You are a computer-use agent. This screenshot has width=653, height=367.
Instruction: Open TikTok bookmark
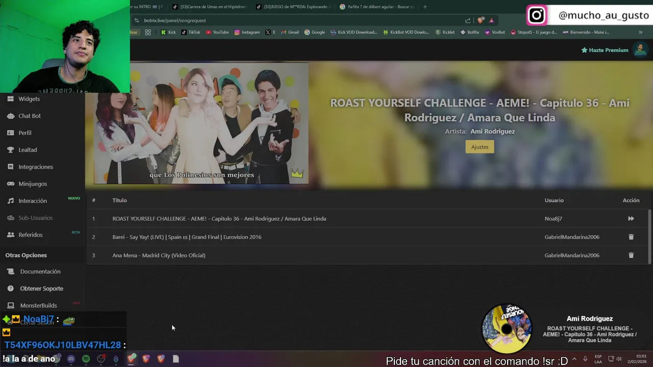coord(191,32)
